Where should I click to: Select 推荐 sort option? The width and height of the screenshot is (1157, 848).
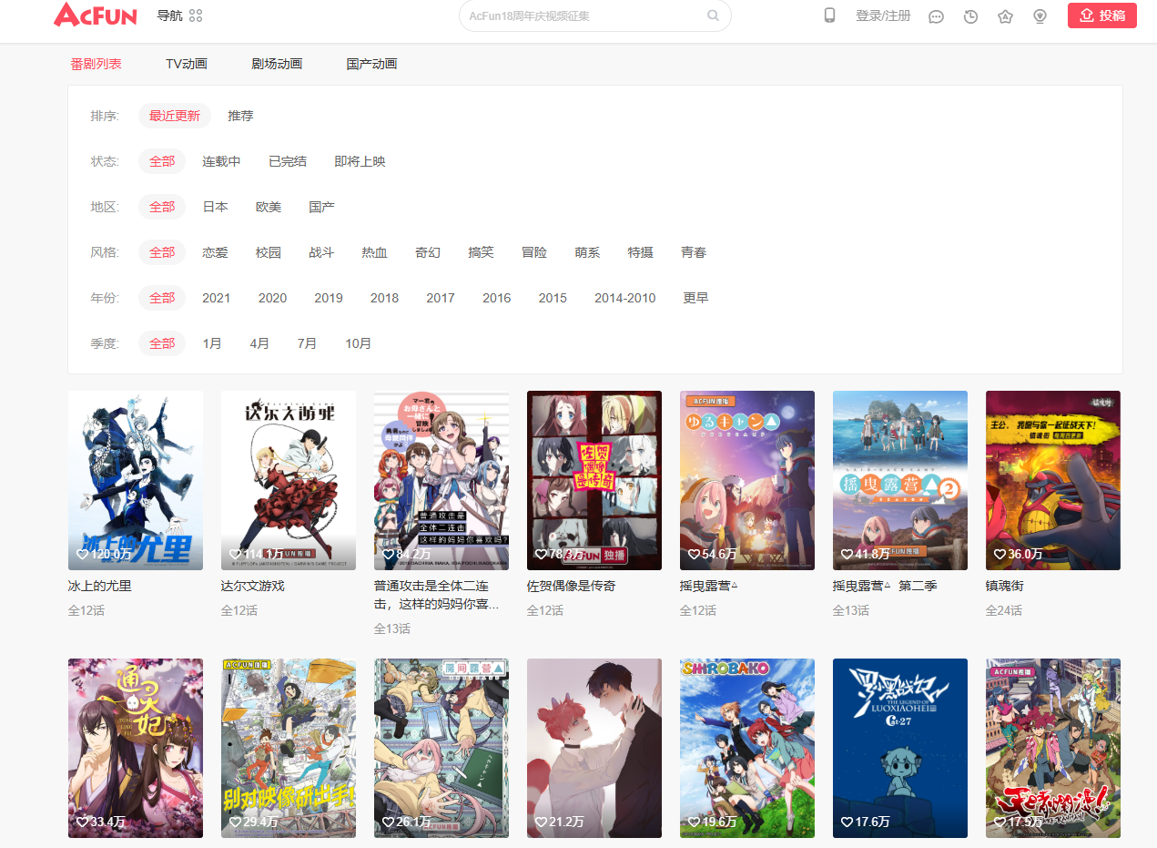point(240,116)
